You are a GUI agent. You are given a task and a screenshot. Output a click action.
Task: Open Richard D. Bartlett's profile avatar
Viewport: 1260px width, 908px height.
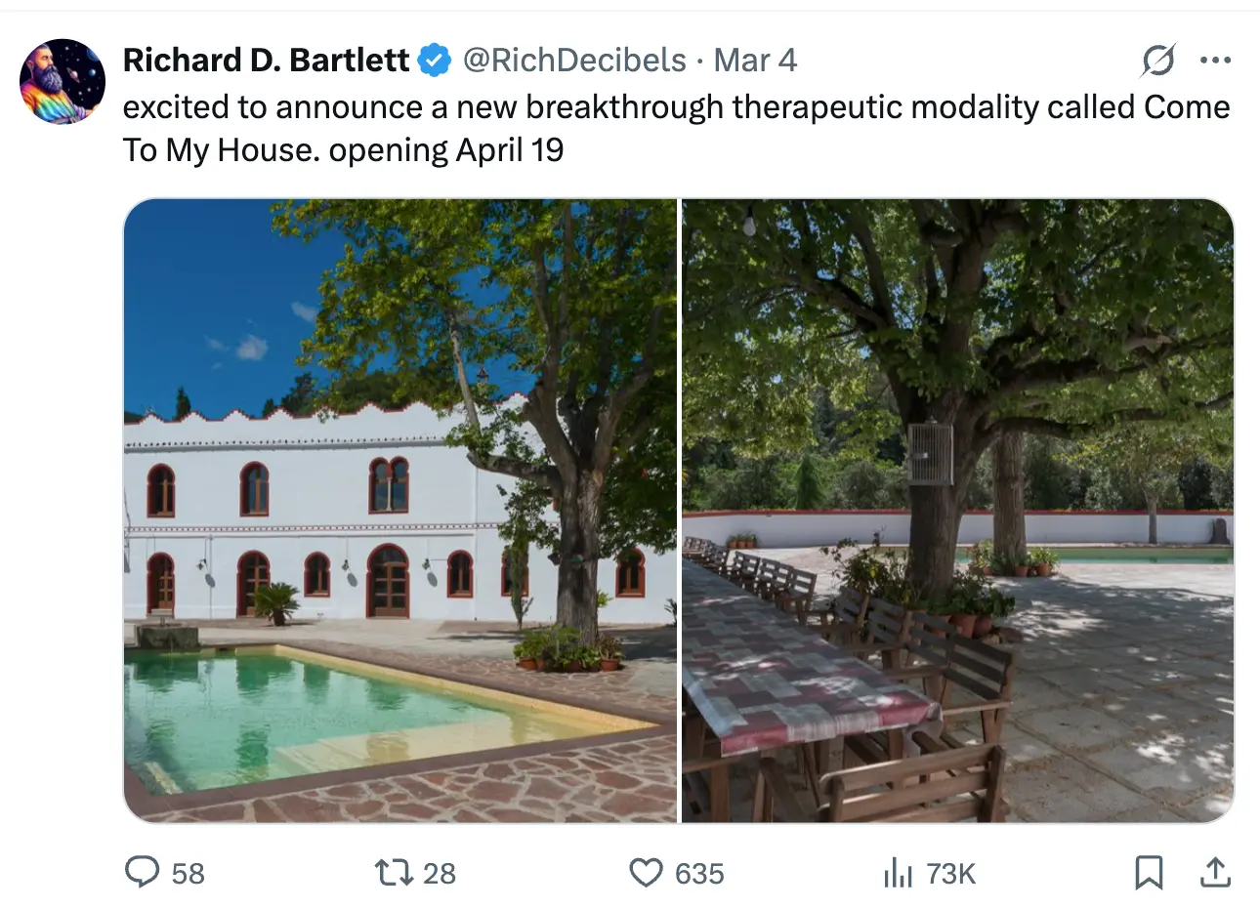pos(63,82)
